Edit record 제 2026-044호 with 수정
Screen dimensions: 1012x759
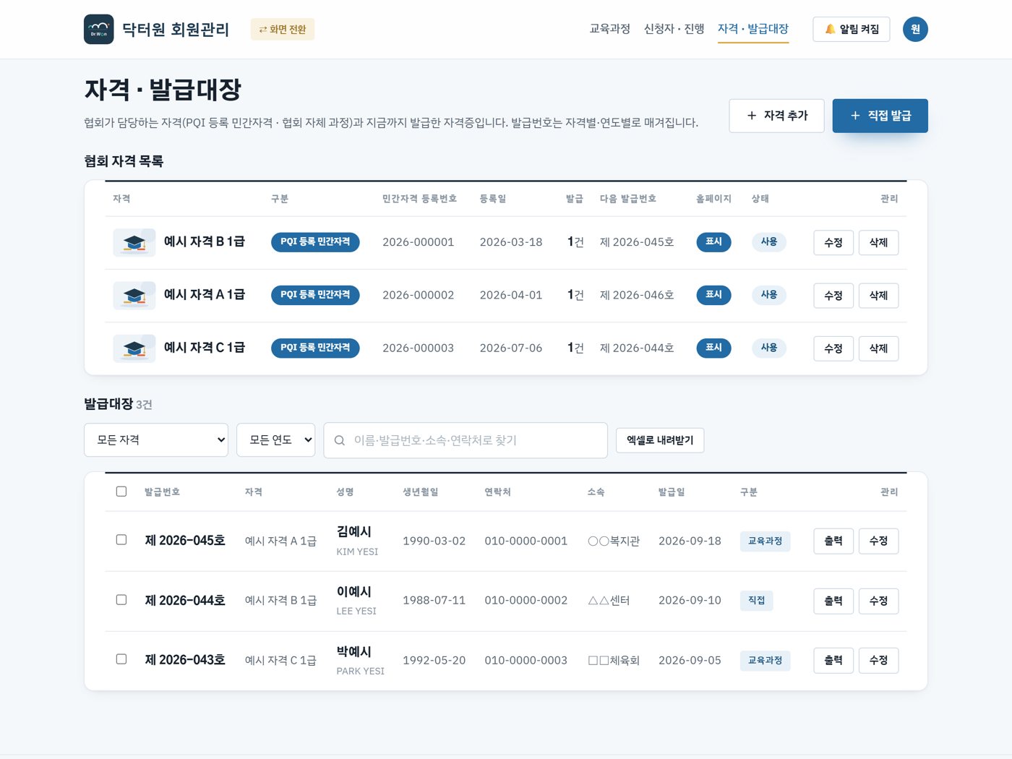[878, 601]
